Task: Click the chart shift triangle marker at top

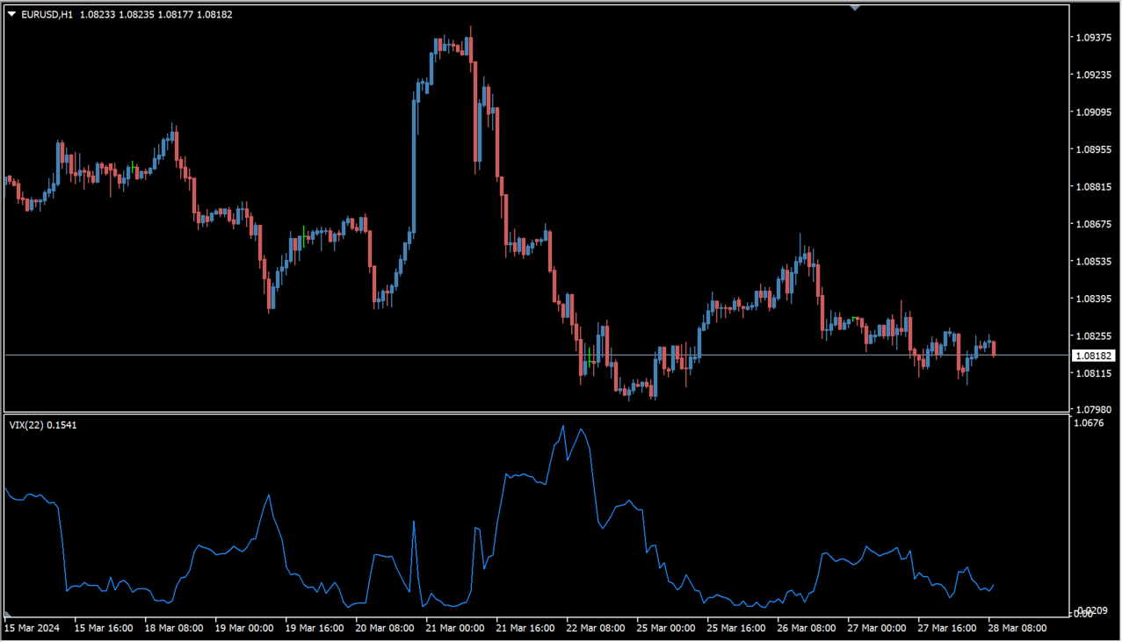Action: (x=855, y=8)
